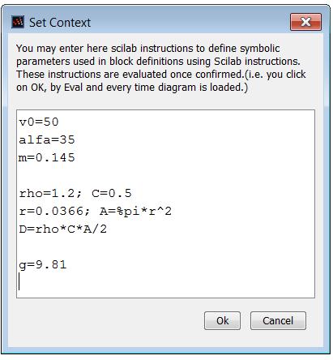The height and width of the screenshot is (360, 333).
Task: Click the empty last line below g=9.81
Action: tap(165, 282)
